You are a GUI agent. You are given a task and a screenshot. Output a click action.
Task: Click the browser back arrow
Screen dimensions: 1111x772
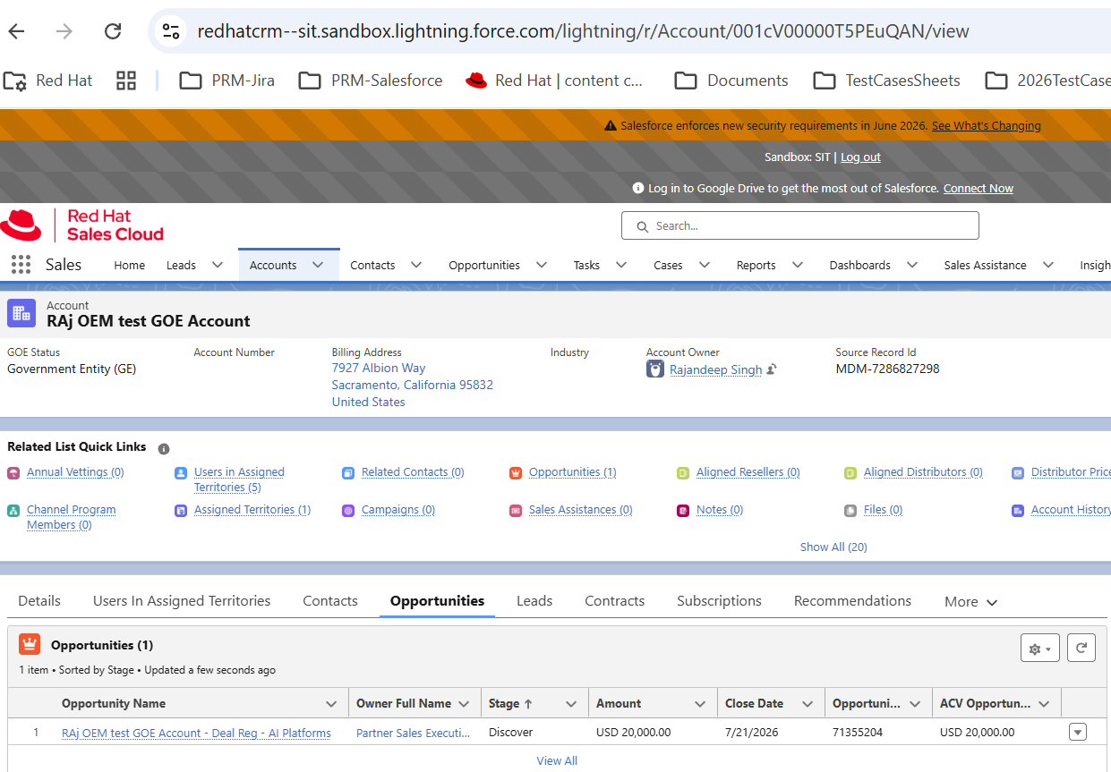pyautogui.click(x=16, y=31)
